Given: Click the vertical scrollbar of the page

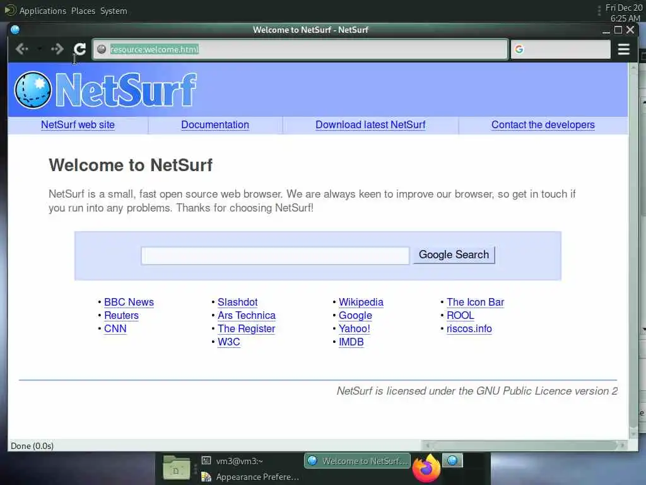Looking at the screenshot, I should tap(633, 251).
